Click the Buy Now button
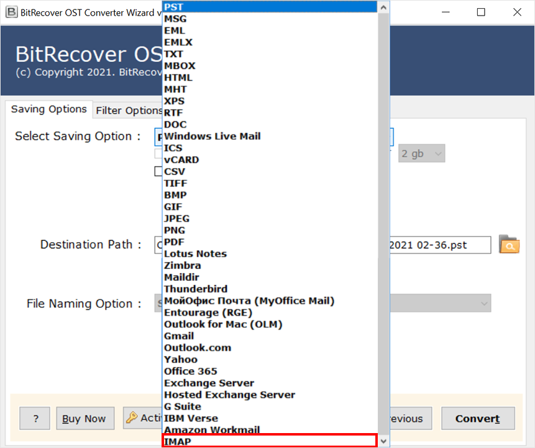 tap(85, 418)
